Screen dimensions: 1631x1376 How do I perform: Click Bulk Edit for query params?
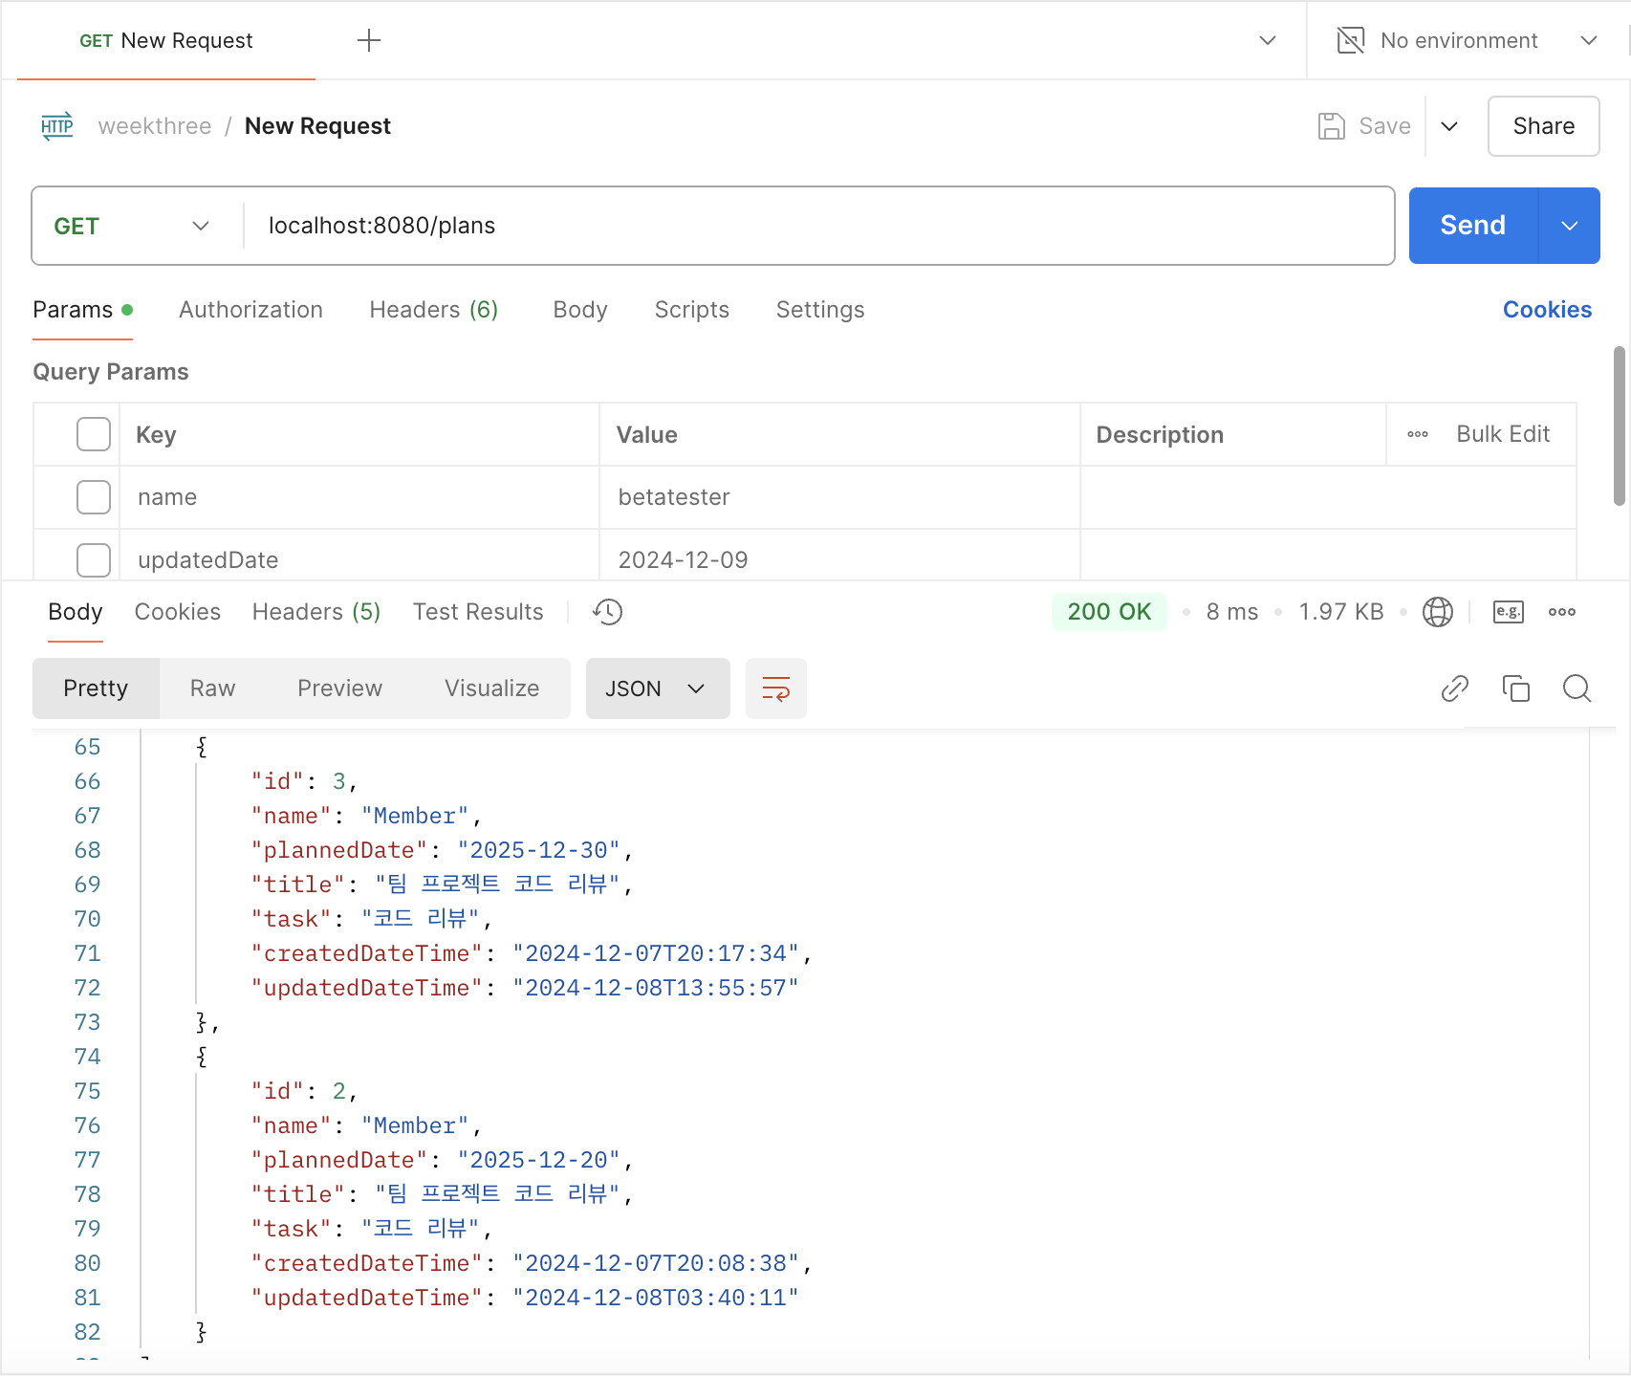click(x=1503, y=434)
